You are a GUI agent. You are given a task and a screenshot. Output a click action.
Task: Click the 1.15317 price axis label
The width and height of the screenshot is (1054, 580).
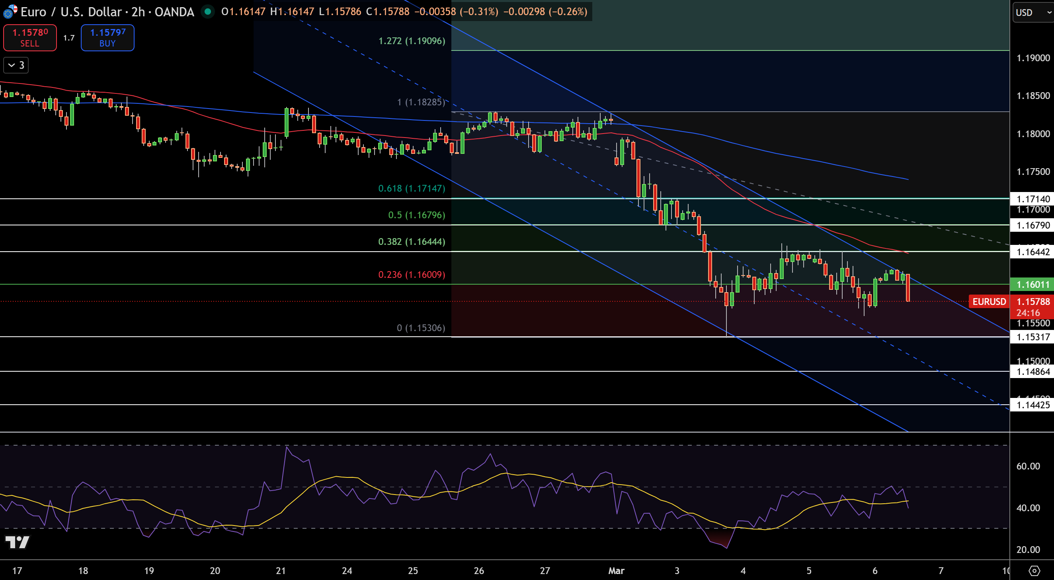(1032, 337)
